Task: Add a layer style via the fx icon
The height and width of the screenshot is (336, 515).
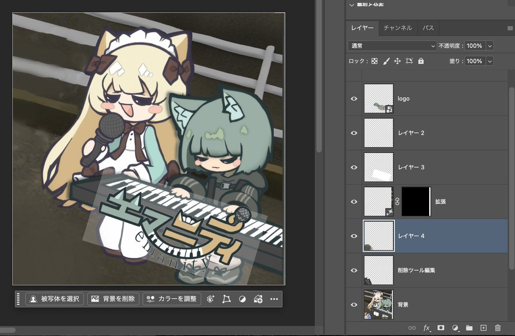Action: [x=427, y=328]
